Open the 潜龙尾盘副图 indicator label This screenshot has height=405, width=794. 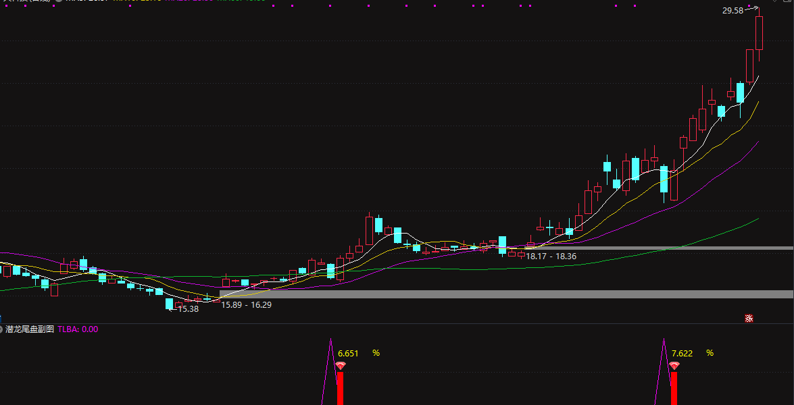(29, 329)
